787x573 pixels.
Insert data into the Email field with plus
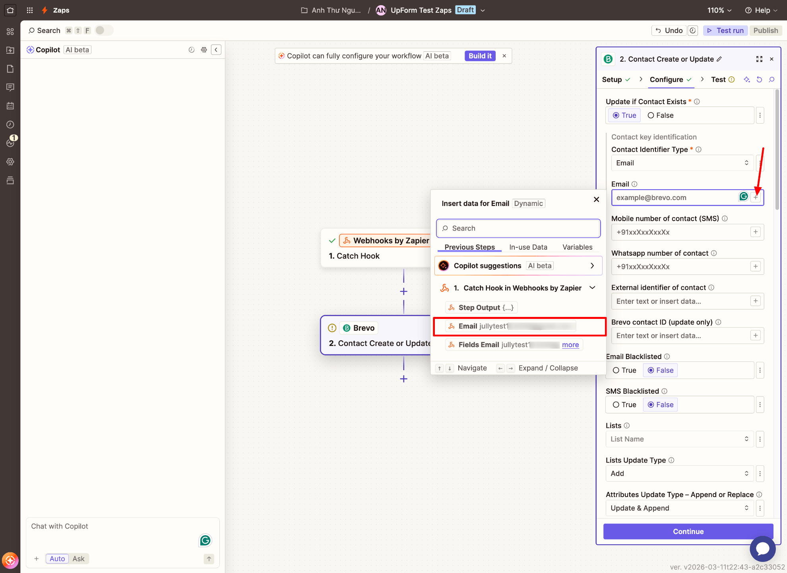[756, 198]
